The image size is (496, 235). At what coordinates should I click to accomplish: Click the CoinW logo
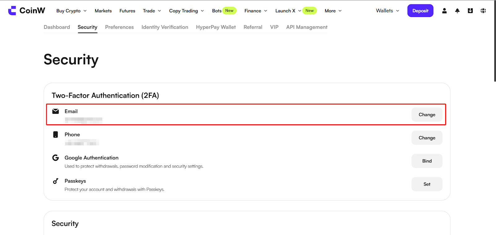(x=27, y=11)
